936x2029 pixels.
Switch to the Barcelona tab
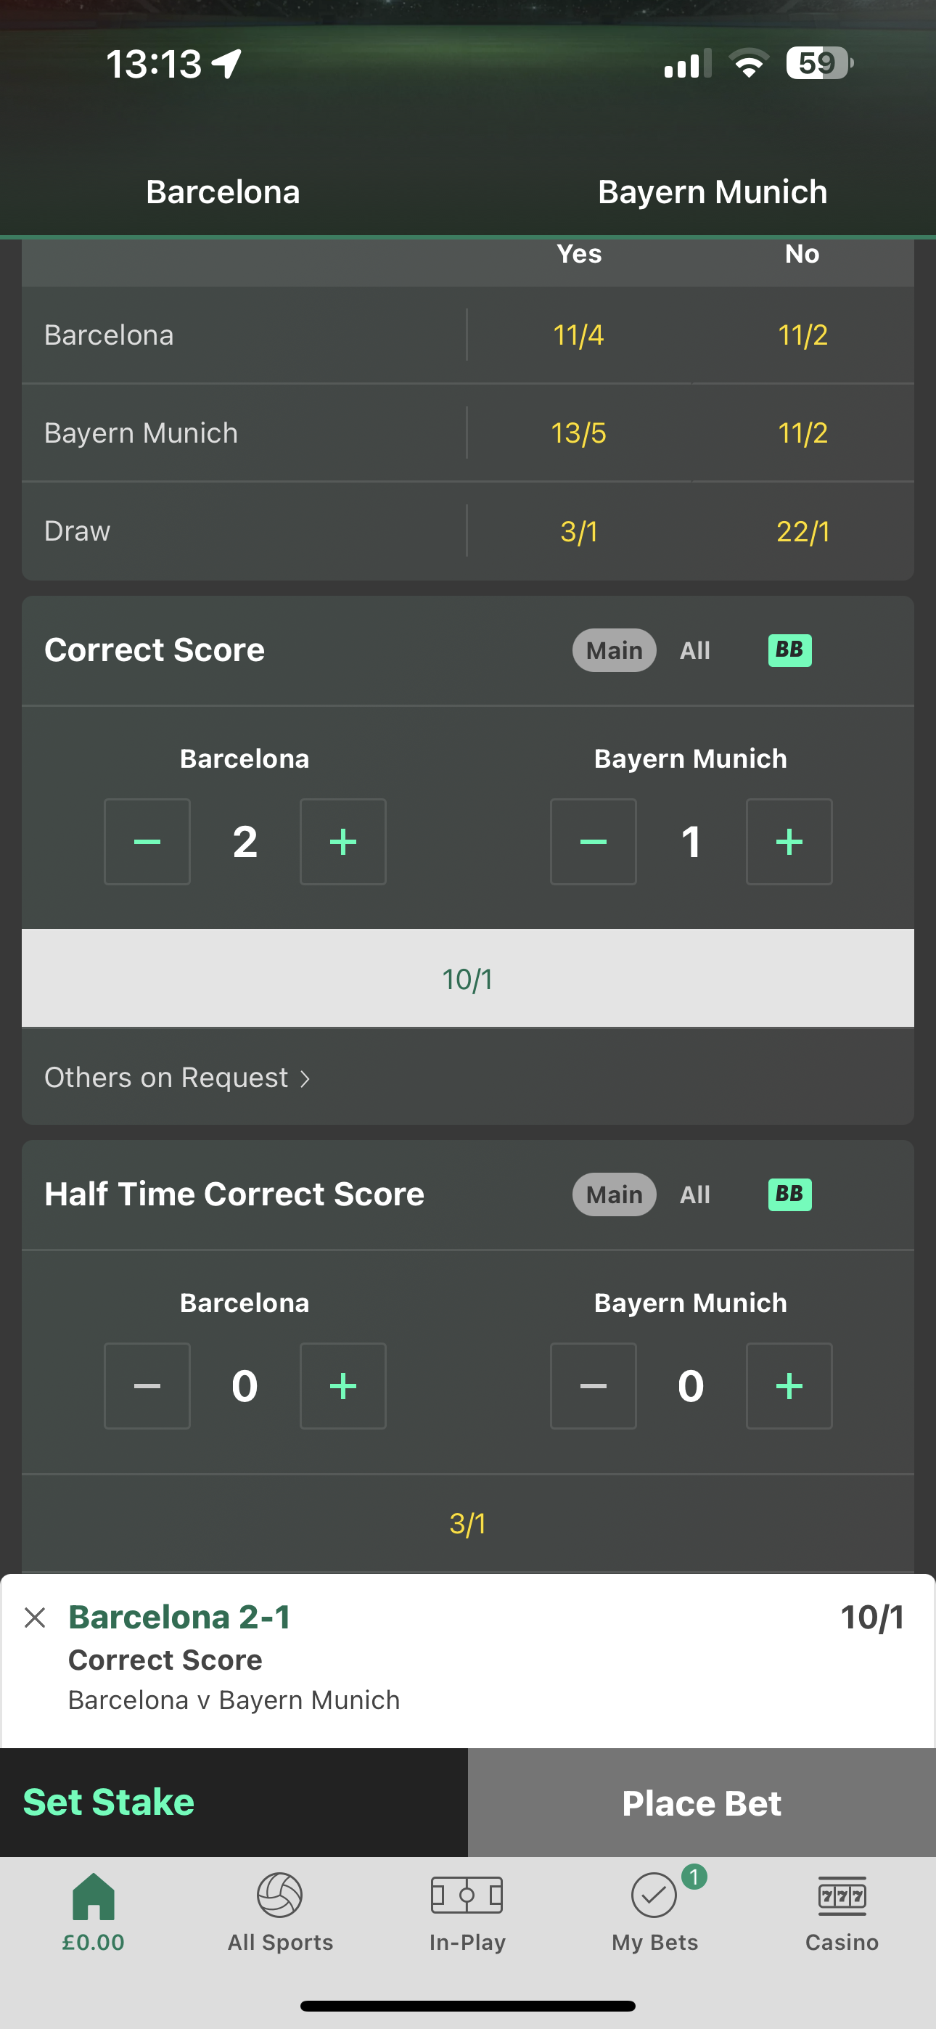(x=223, y=192)
